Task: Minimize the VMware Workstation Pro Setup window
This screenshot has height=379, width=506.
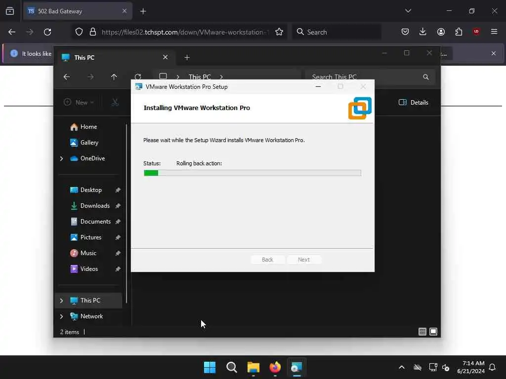Action: 318,86
